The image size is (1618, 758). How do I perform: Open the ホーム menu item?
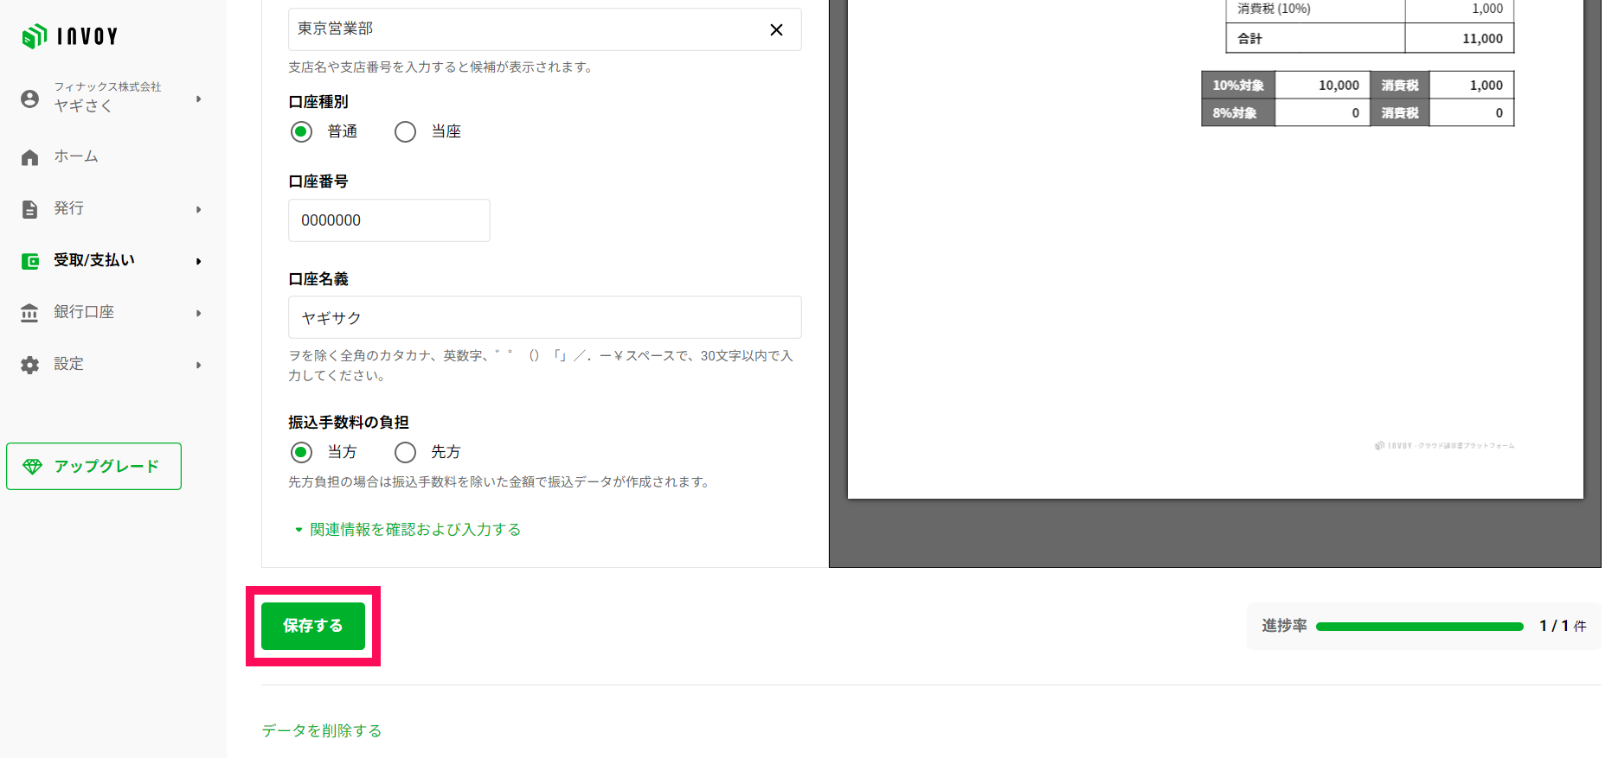pos(76,156)
